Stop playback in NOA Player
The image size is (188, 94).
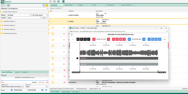point(117,39)
